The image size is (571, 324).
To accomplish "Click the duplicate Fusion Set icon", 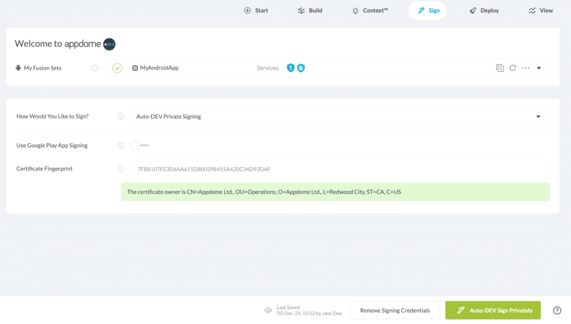I will tap(500, 68).
